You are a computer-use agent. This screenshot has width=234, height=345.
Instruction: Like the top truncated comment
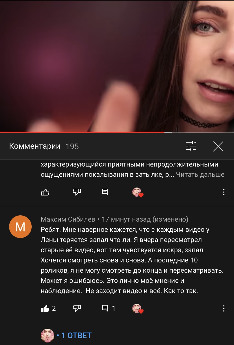point(45,192)
